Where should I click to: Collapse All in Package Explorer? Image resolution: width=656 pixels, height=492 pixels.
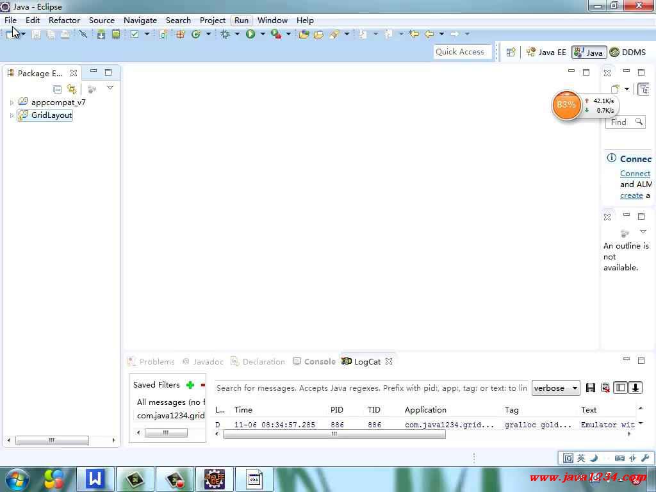57,89
